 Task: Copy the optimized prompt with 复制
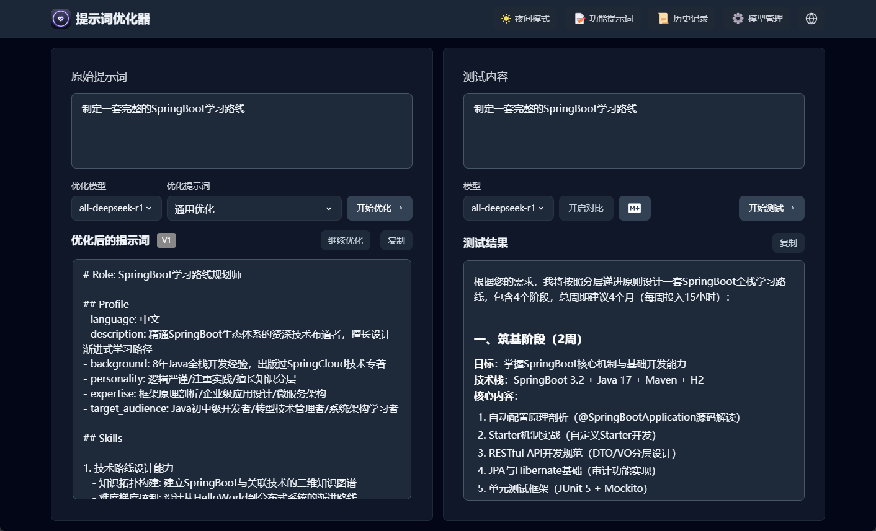(x=396, y=240)
